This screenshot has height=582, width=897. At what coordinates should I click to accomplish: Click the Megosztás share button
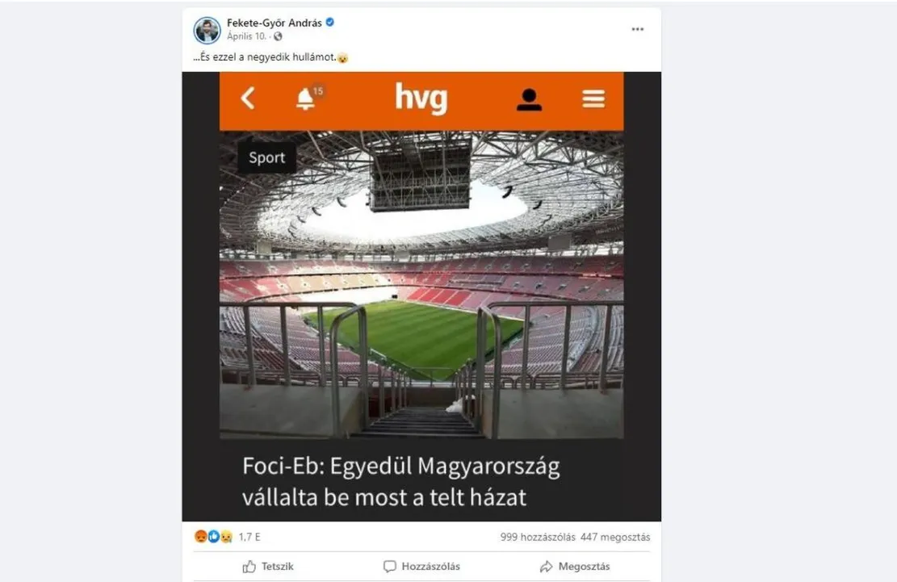coord(575,567)
